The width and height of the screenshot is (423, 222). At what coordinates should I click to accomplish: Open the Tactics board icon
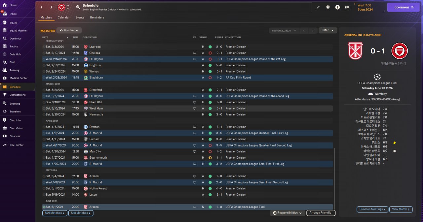(5, 47)
